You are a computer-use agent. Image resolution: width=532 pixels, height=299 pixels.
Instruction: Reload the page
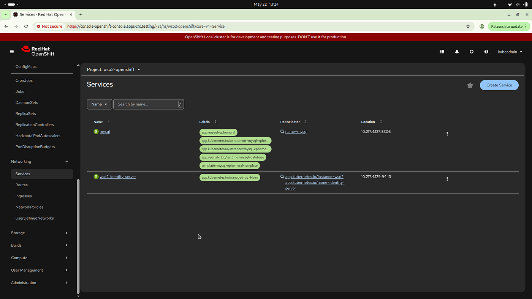(26, 27)
